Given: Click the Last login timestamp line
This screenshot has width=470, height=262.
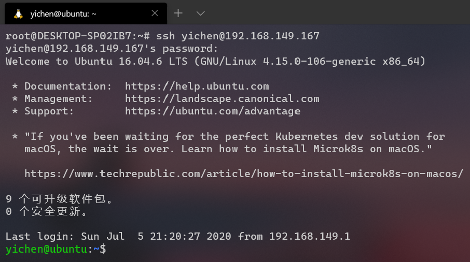Looking at the screenshot, I should click(178, 237).
